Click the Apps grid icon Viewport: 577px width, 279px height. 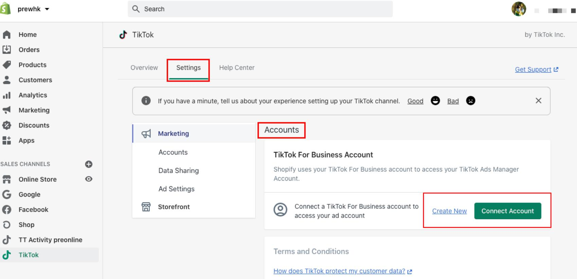click(x=6, y=140)
